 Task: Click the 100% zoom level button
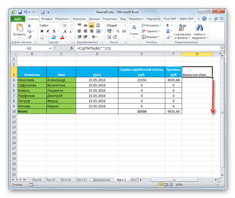[x=179, y=185]
